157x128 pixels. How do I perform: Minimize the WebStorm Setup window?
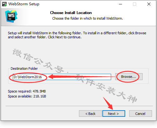pyautogui.click(x=120, y=4)
